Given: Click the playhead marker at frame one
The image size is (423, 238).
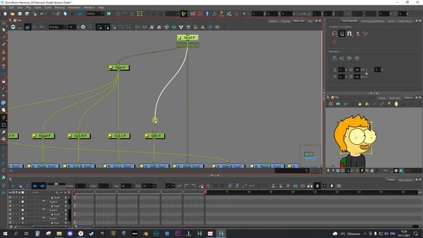Looking at the screenshot, I should 75,192.
